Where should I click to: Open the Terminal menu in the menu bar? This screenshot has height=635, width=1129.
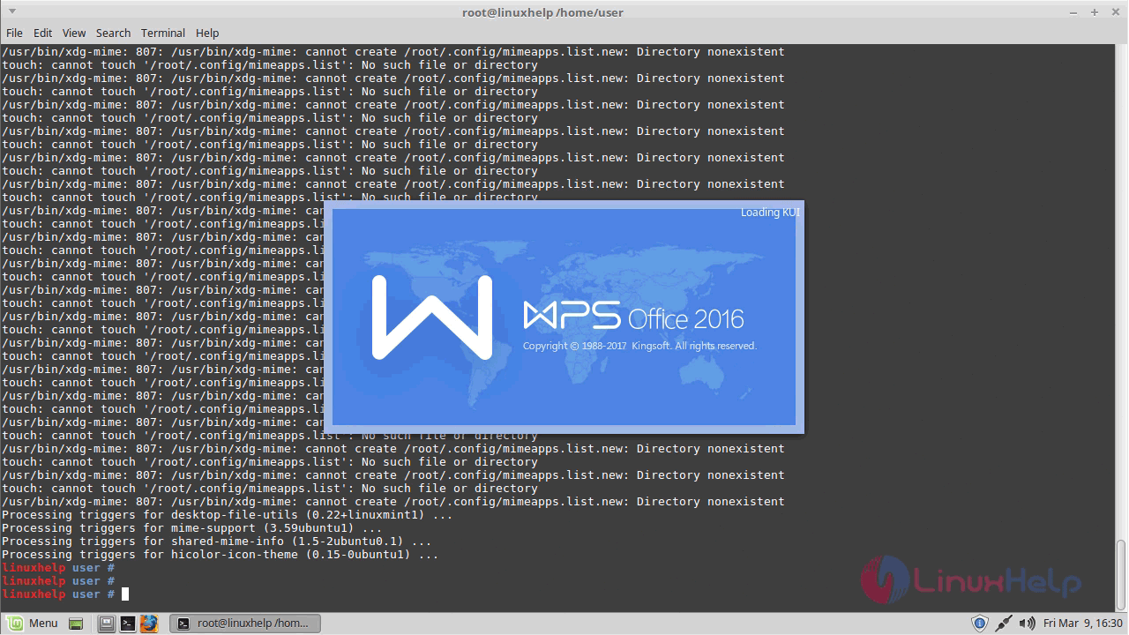163,33
